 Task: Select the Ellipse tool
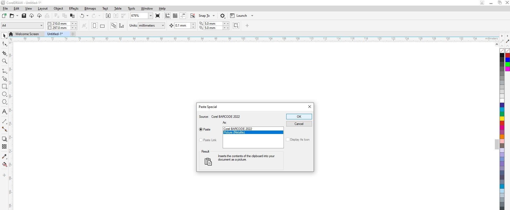coord(4,94)
